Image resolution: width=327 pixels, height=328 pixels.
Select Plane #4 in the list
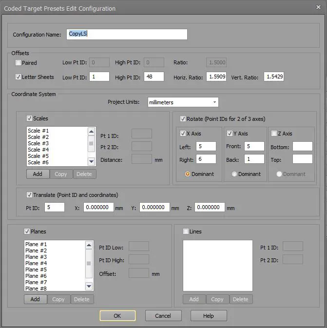[x=36, y=263]
